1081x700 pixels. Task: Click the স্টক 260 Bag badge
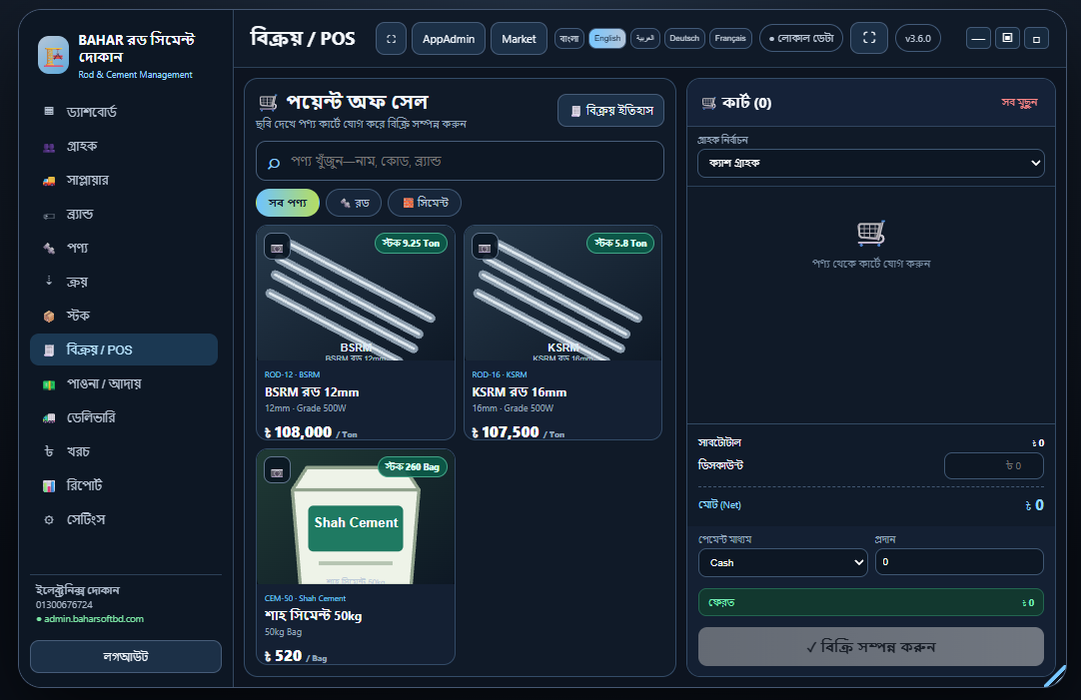413,467
